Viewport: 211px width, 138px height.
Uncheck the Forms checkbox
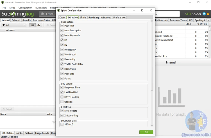point(62,78)
